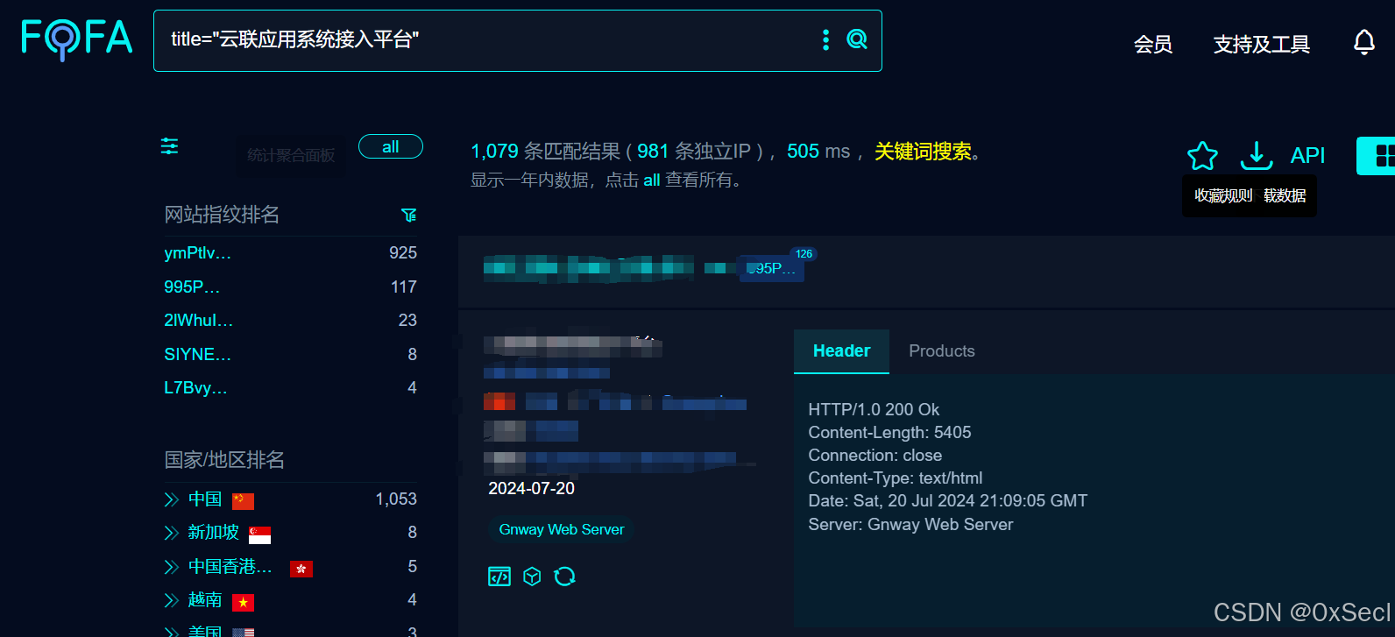Filter by SlYNE… fingerprint
The image size is (1395, 637).
tap(198, 355)
